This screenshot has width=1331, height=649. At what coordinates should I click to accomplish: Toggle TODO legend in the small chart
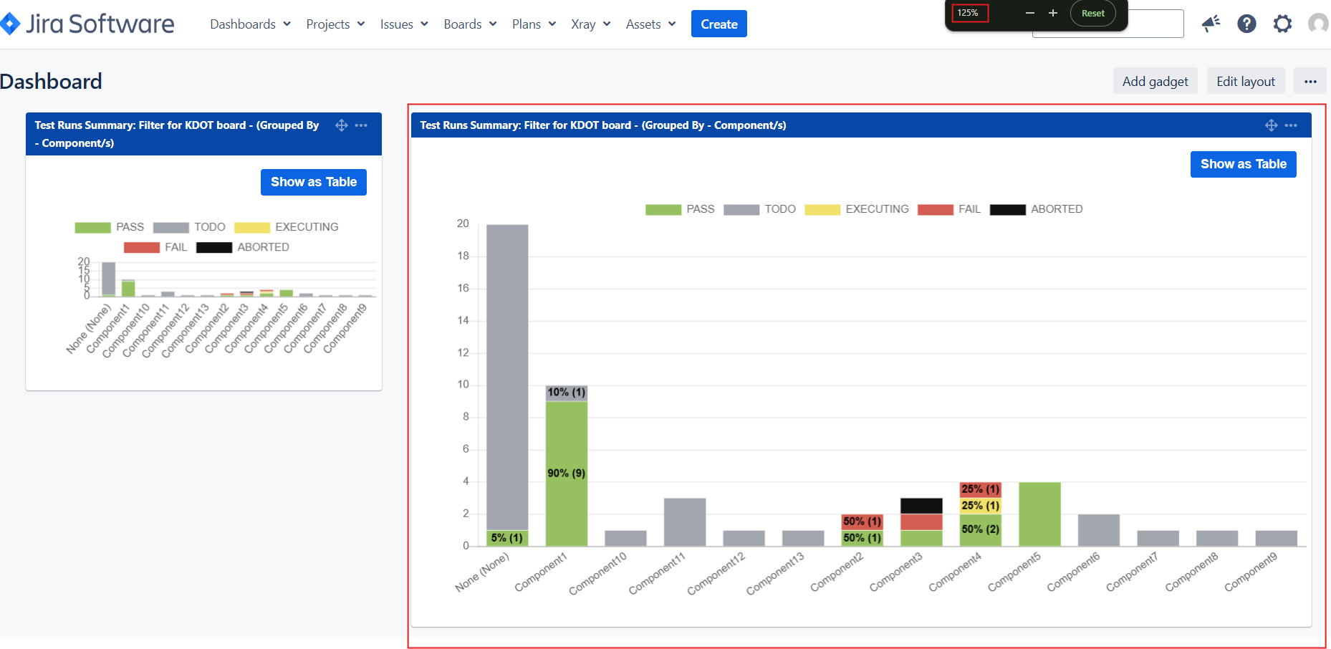[189, 227]
